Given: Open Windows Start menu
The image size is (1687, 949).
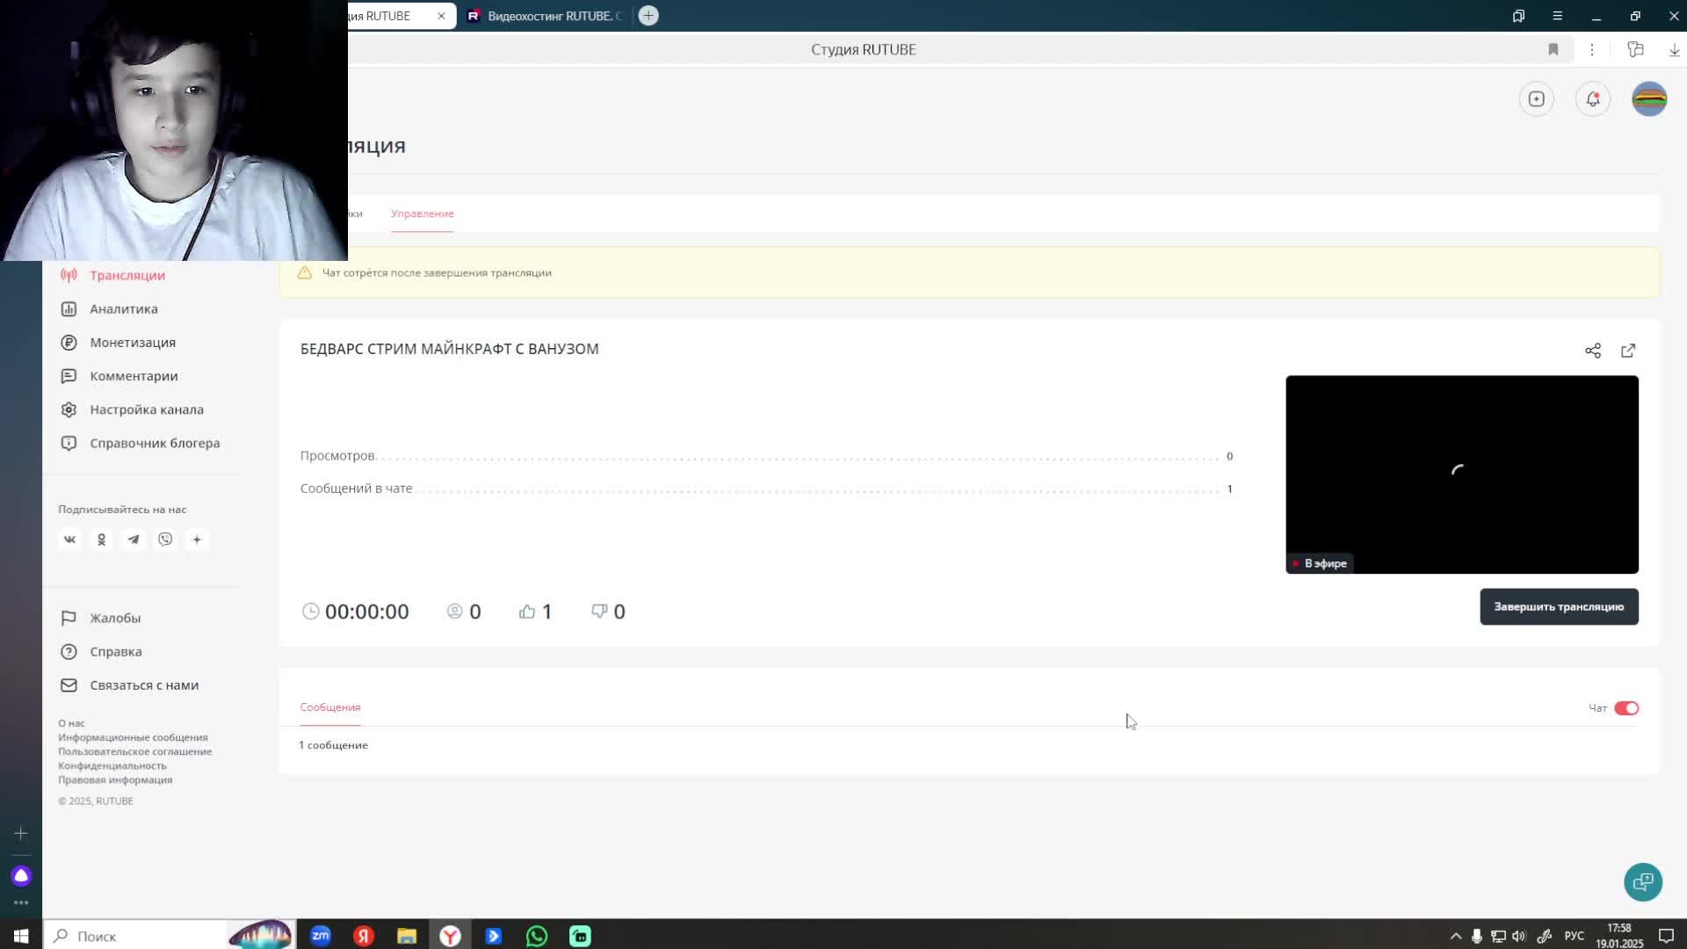Looking at the screenshot, I should [x=21, y=936].
